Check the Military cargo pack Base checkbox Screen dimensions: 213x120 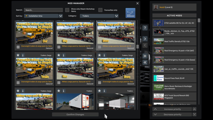[x=99, y=47]
